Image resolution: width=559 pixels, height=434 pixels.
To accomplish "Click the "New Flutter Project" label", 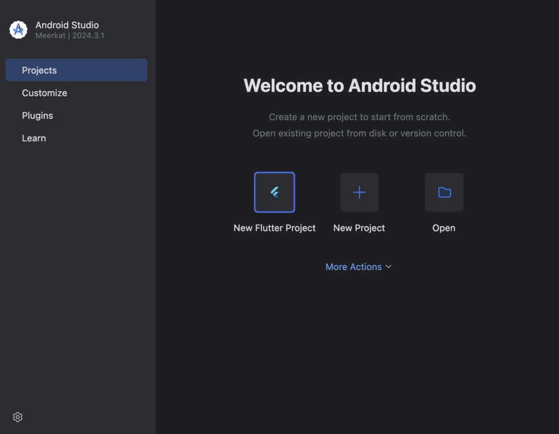I will point(275,228).
